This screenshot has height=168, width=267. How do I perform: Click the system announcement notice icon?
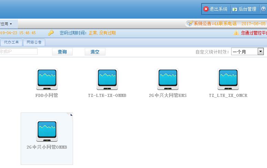190,23
